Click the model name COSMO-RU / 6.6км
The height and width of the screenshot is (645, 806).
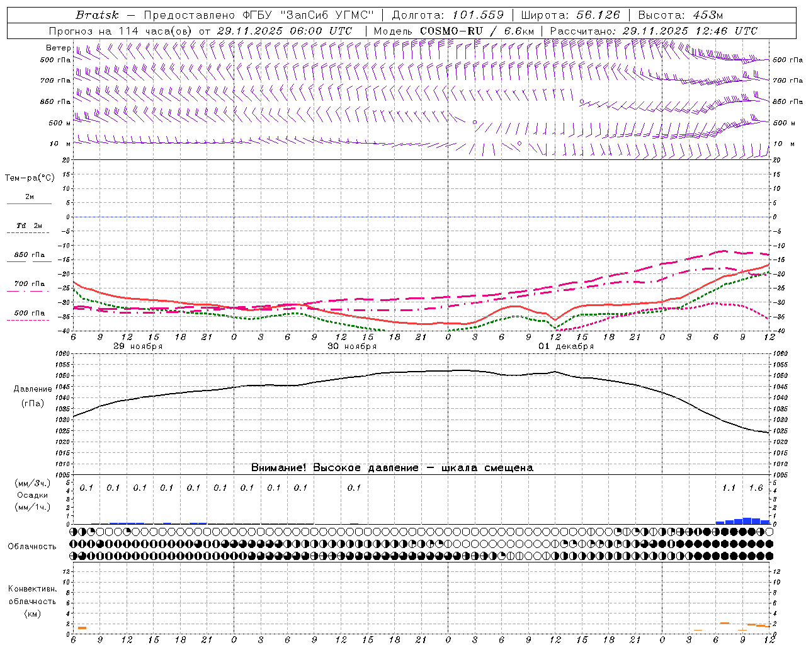tap(477, 31)
